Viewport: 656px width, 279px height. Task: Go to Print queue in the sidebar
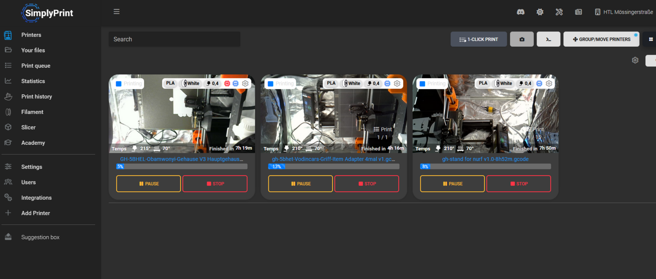coord(36,66)
